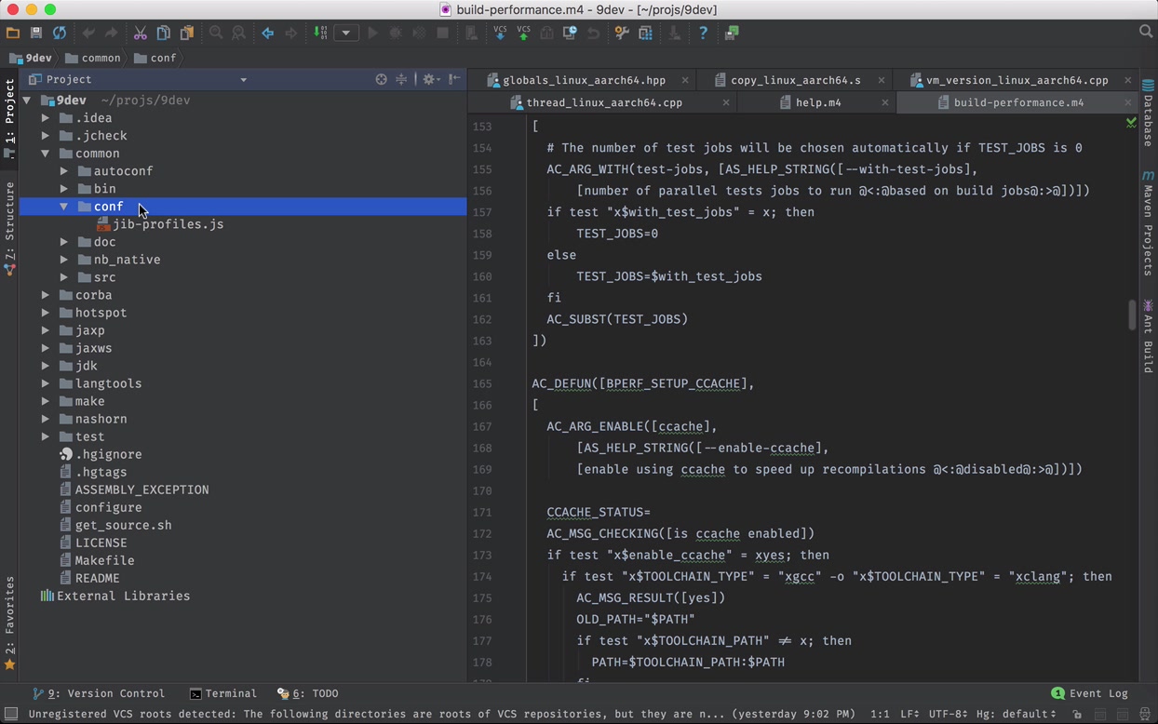The height and width of the screenshot is (724, 1158).
Task: Click Hg: default branch widget
Action: point(1017,714)
